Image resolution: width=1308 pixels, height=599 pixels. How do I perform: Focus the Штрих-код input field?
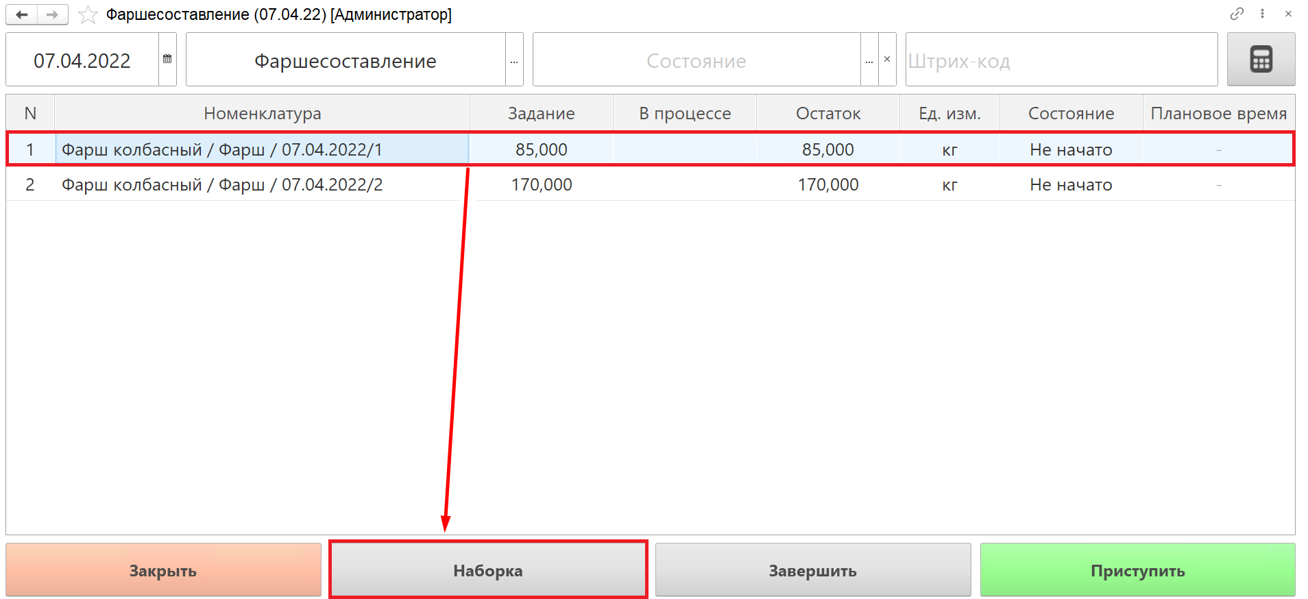pyautogui.click(x=1061, y=60)
